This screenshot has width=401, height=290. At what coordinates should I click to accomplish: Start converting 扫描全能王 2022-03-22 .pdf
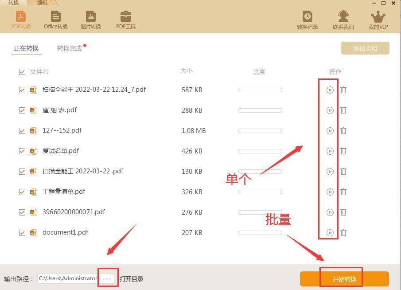click(330, 172)
